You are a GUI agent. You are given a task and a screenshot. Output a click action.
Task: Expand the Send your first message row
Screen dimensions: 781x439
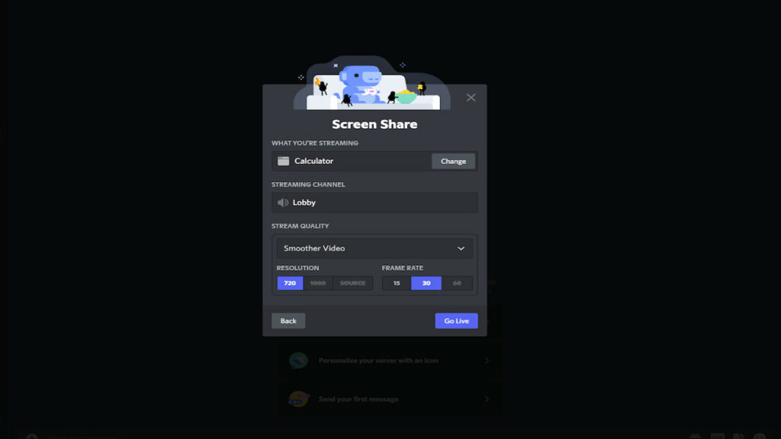tap(487, 399)
